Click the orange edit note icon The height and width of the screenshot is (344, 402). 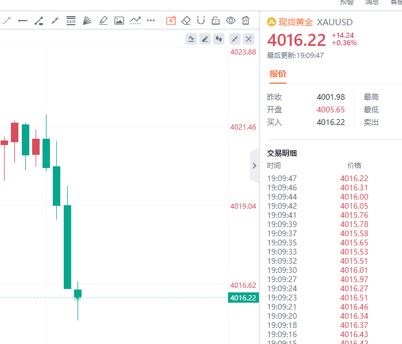tap(171, 20)
